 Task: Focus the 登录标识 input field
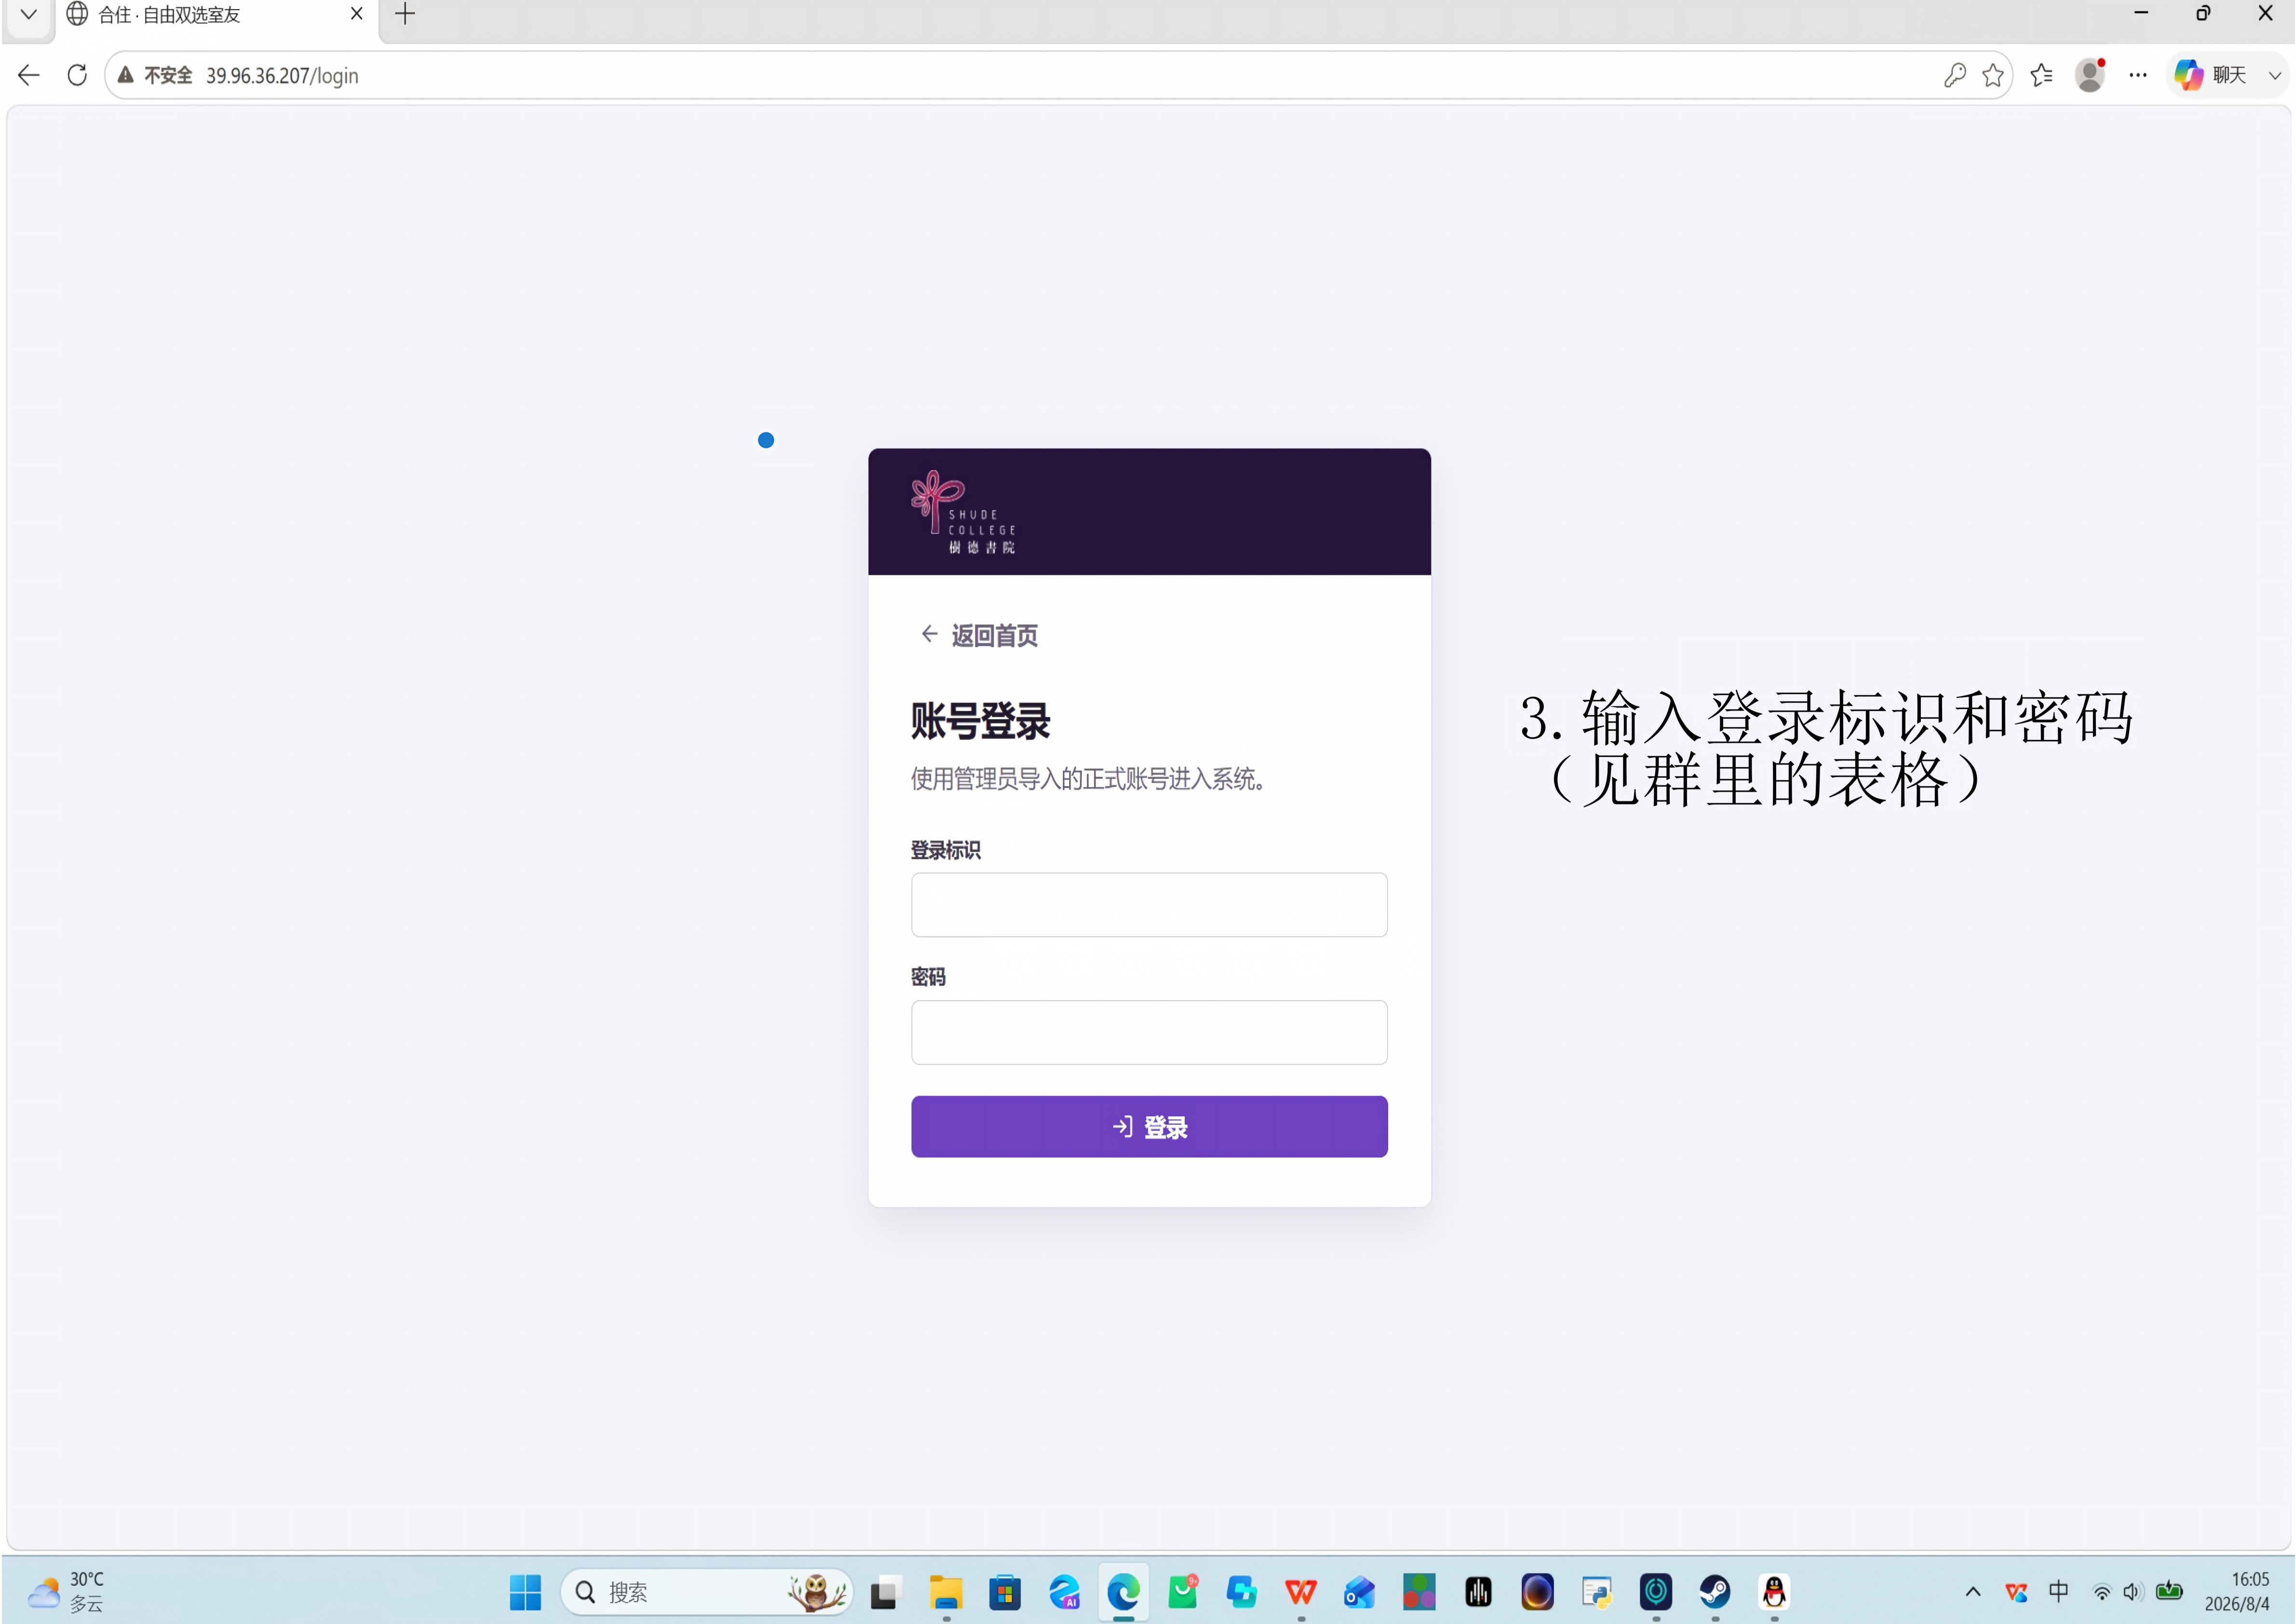(1149, 904)
